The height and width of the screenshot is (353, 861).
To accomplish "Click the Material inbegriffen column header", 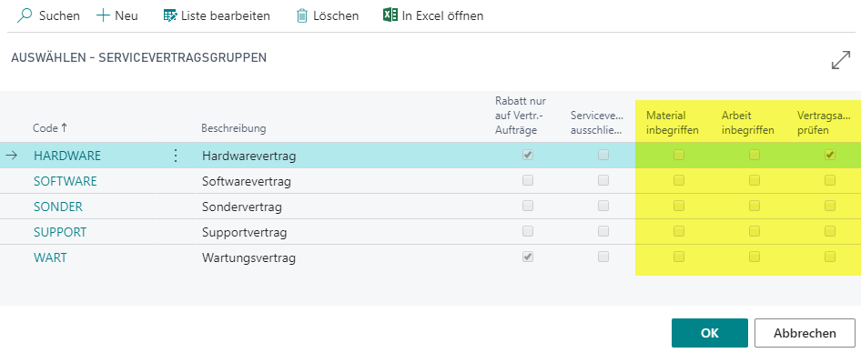I will coord(672,123).
